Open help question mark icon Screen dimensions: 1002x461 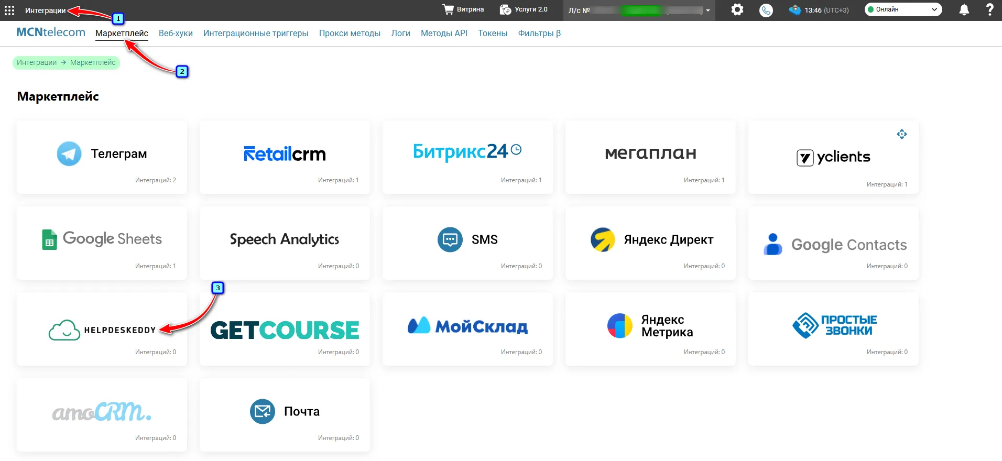(989, 9)
